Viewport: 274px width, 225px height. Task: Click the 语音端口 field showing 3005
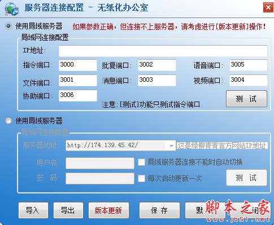coord(249,65)
